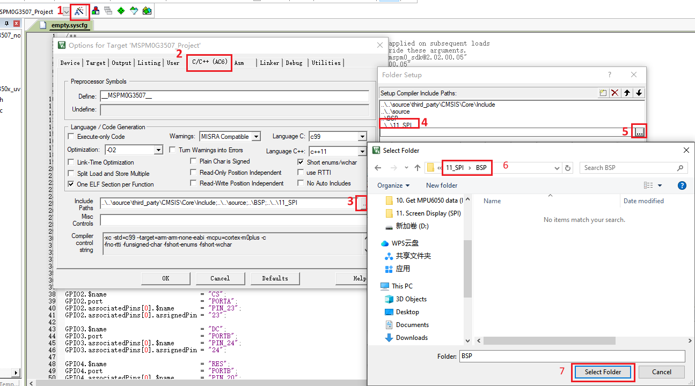Click the Select Folder button
This screenshot has width=695, height=386.
pos(603,372)
